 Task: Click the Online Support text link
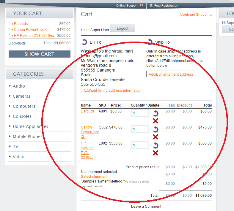coord(127,6)
